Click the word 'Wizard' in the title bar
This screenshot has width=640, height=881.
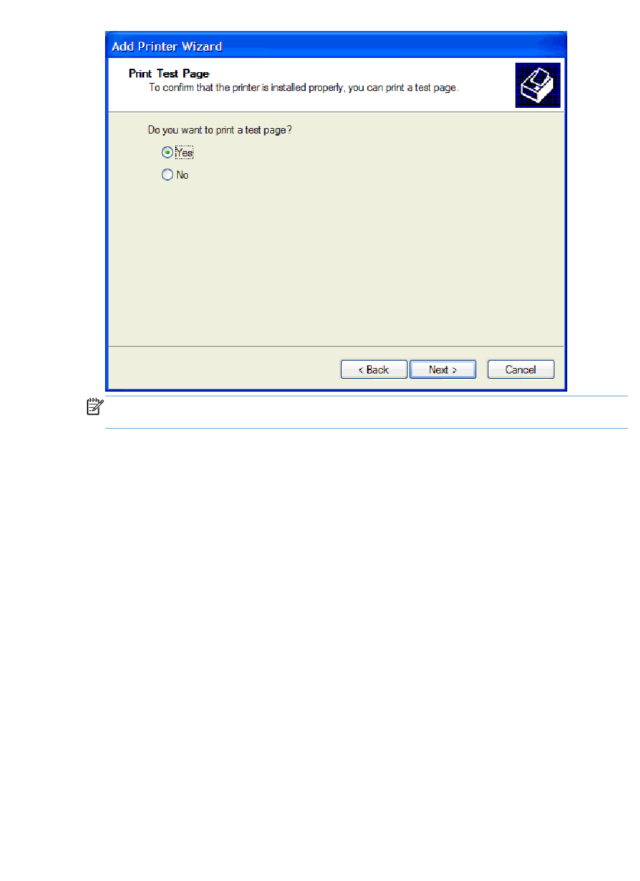pos(202,46)
